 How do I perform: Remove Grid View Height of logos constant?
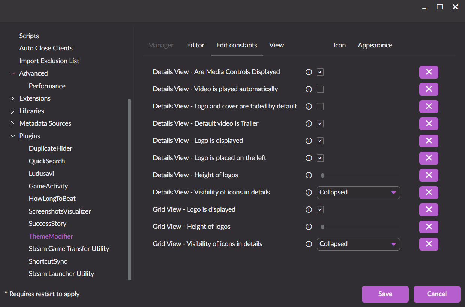429,227
